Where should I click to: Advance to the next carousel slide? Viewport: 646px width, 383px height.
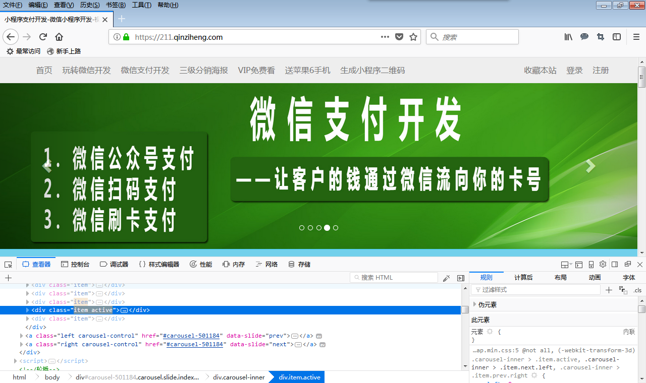[590, 166]
